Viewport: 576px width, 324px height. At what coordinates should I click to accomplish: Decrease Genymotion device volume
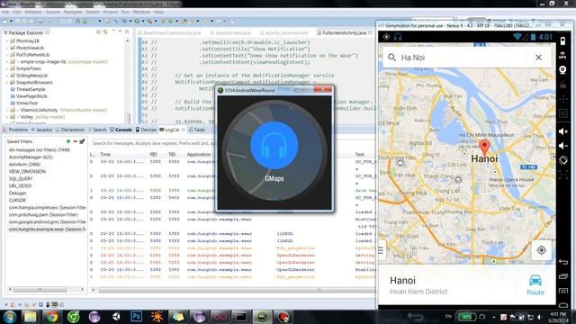tap(562, 146)
